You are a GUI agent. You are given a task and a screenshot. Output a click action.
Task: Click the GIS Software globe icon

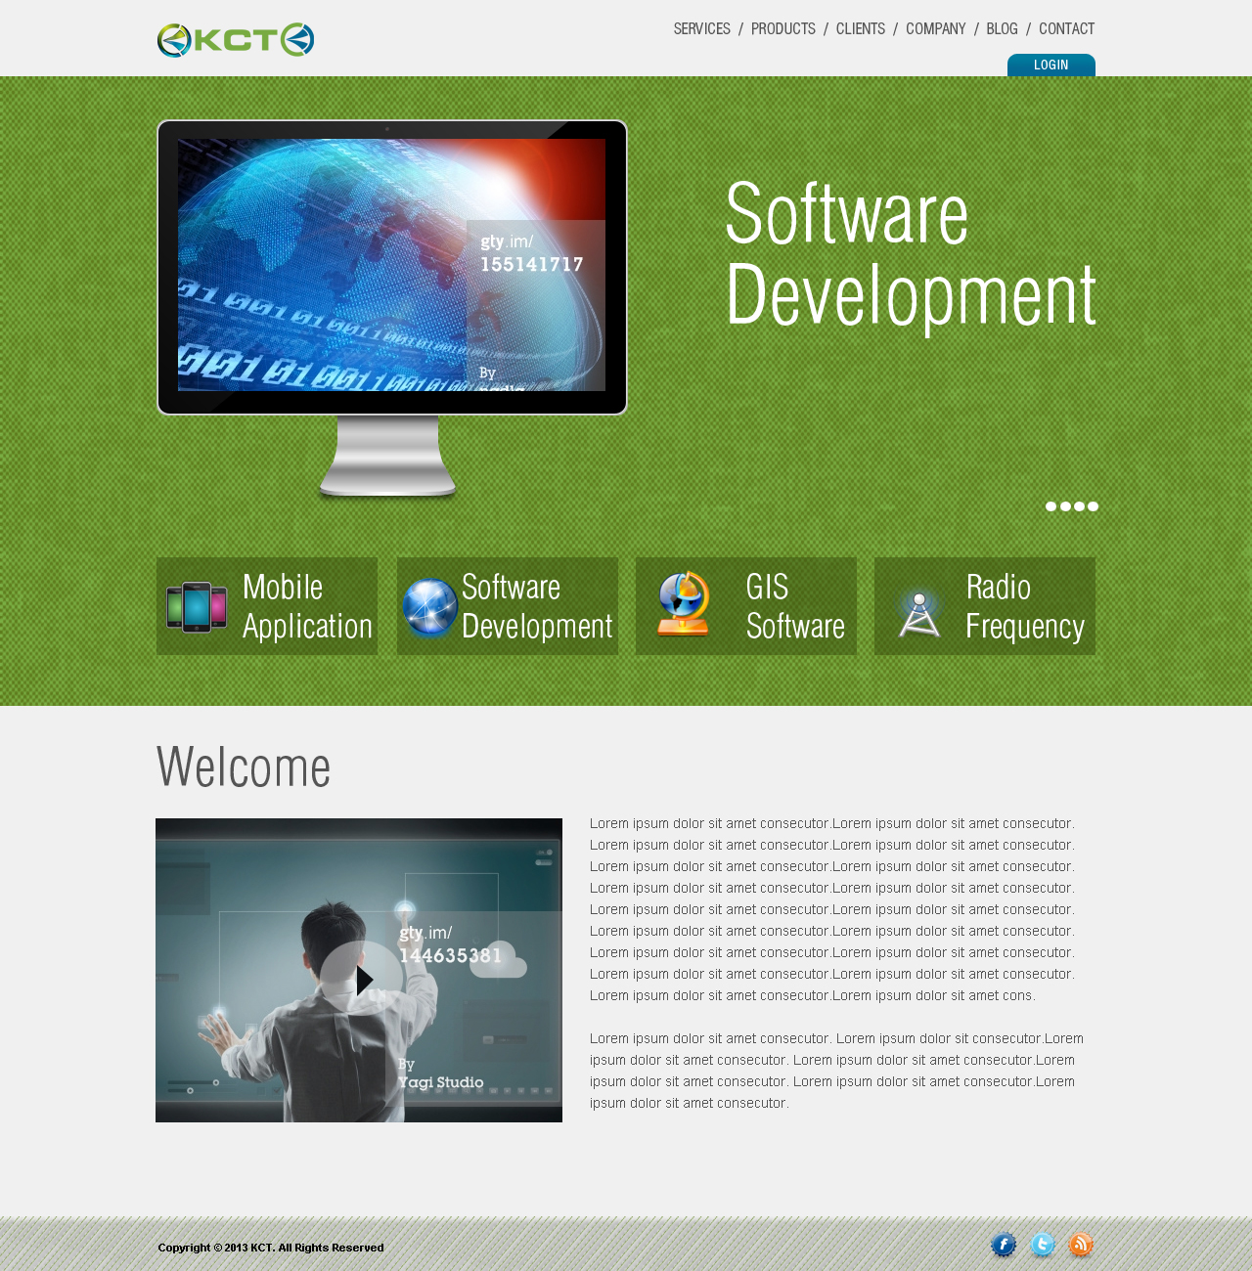point(683,604)
